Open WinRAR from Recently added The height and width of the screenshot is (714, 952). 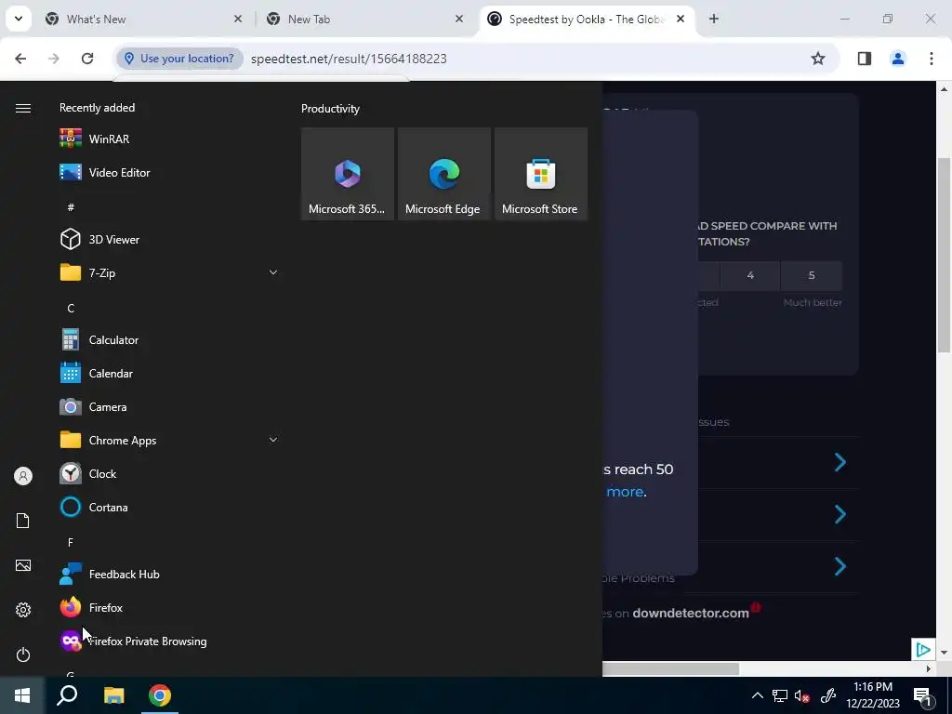click(169, 139)
